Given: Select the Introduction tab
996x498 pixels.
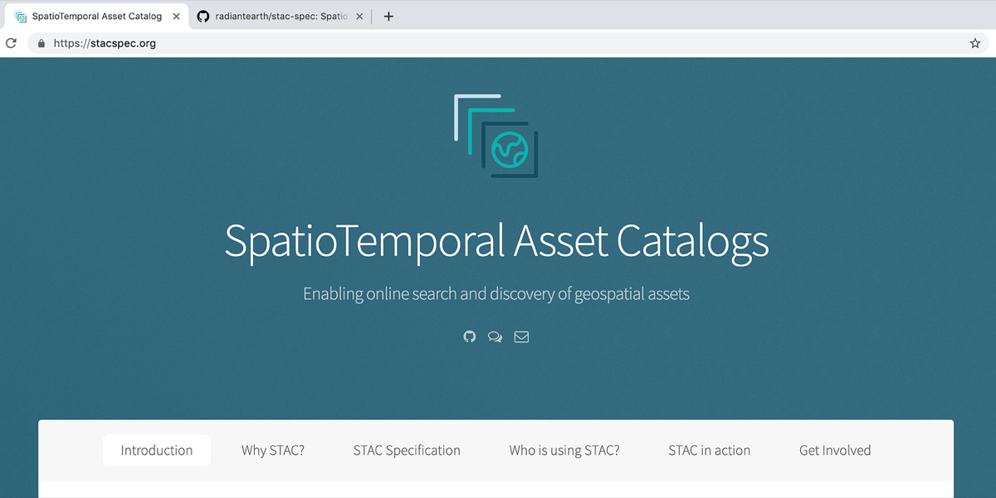Looking at the screenshot, I should [x=157, y=451].
